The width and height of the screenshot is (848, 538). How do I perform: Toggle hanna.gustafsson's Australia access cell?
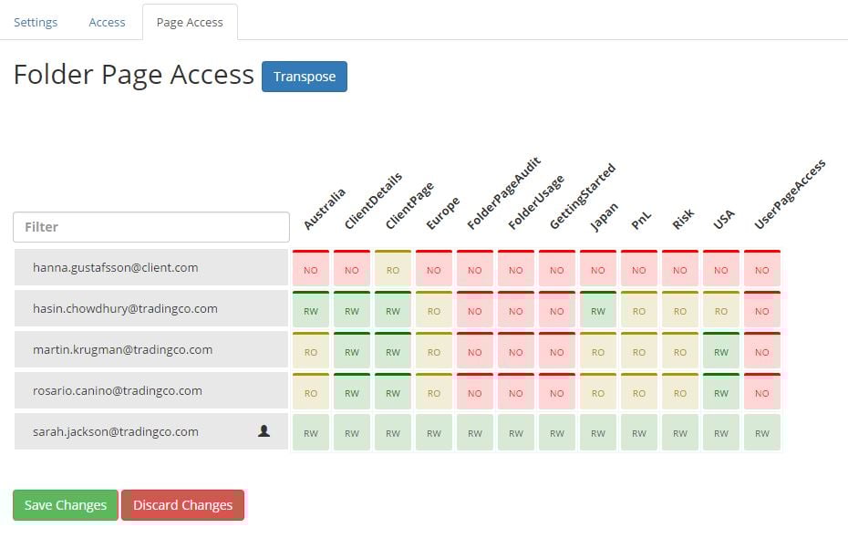pyautogui.click(x=311, y=268)
